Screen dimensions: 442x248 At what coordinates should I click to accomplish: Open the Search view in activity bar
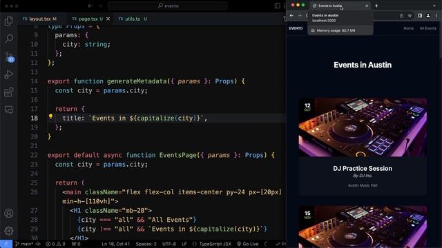click(x=9, y=39)
